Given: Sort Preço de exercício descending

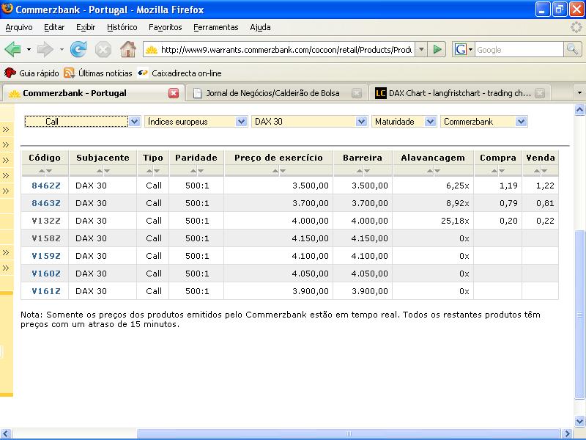Looking at the screenshot, I should (x=283, y=171).
